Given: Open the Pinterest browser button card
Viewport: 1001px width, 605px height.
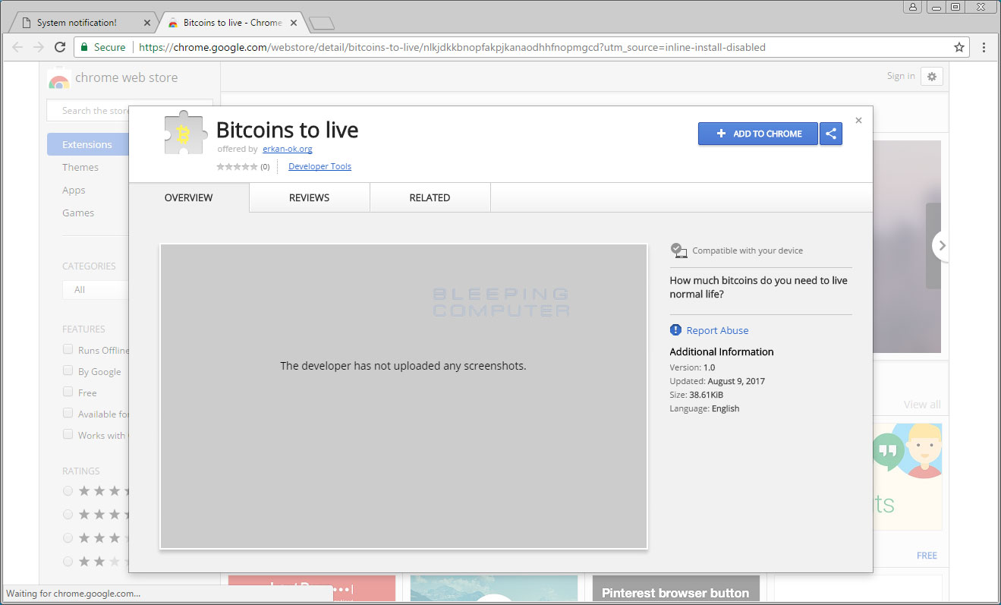Looking at the screenshot, I should tap(675, 590).
